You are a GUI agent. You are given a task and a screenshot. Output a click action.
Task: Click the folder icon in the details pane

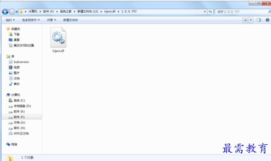click(10, 158)
